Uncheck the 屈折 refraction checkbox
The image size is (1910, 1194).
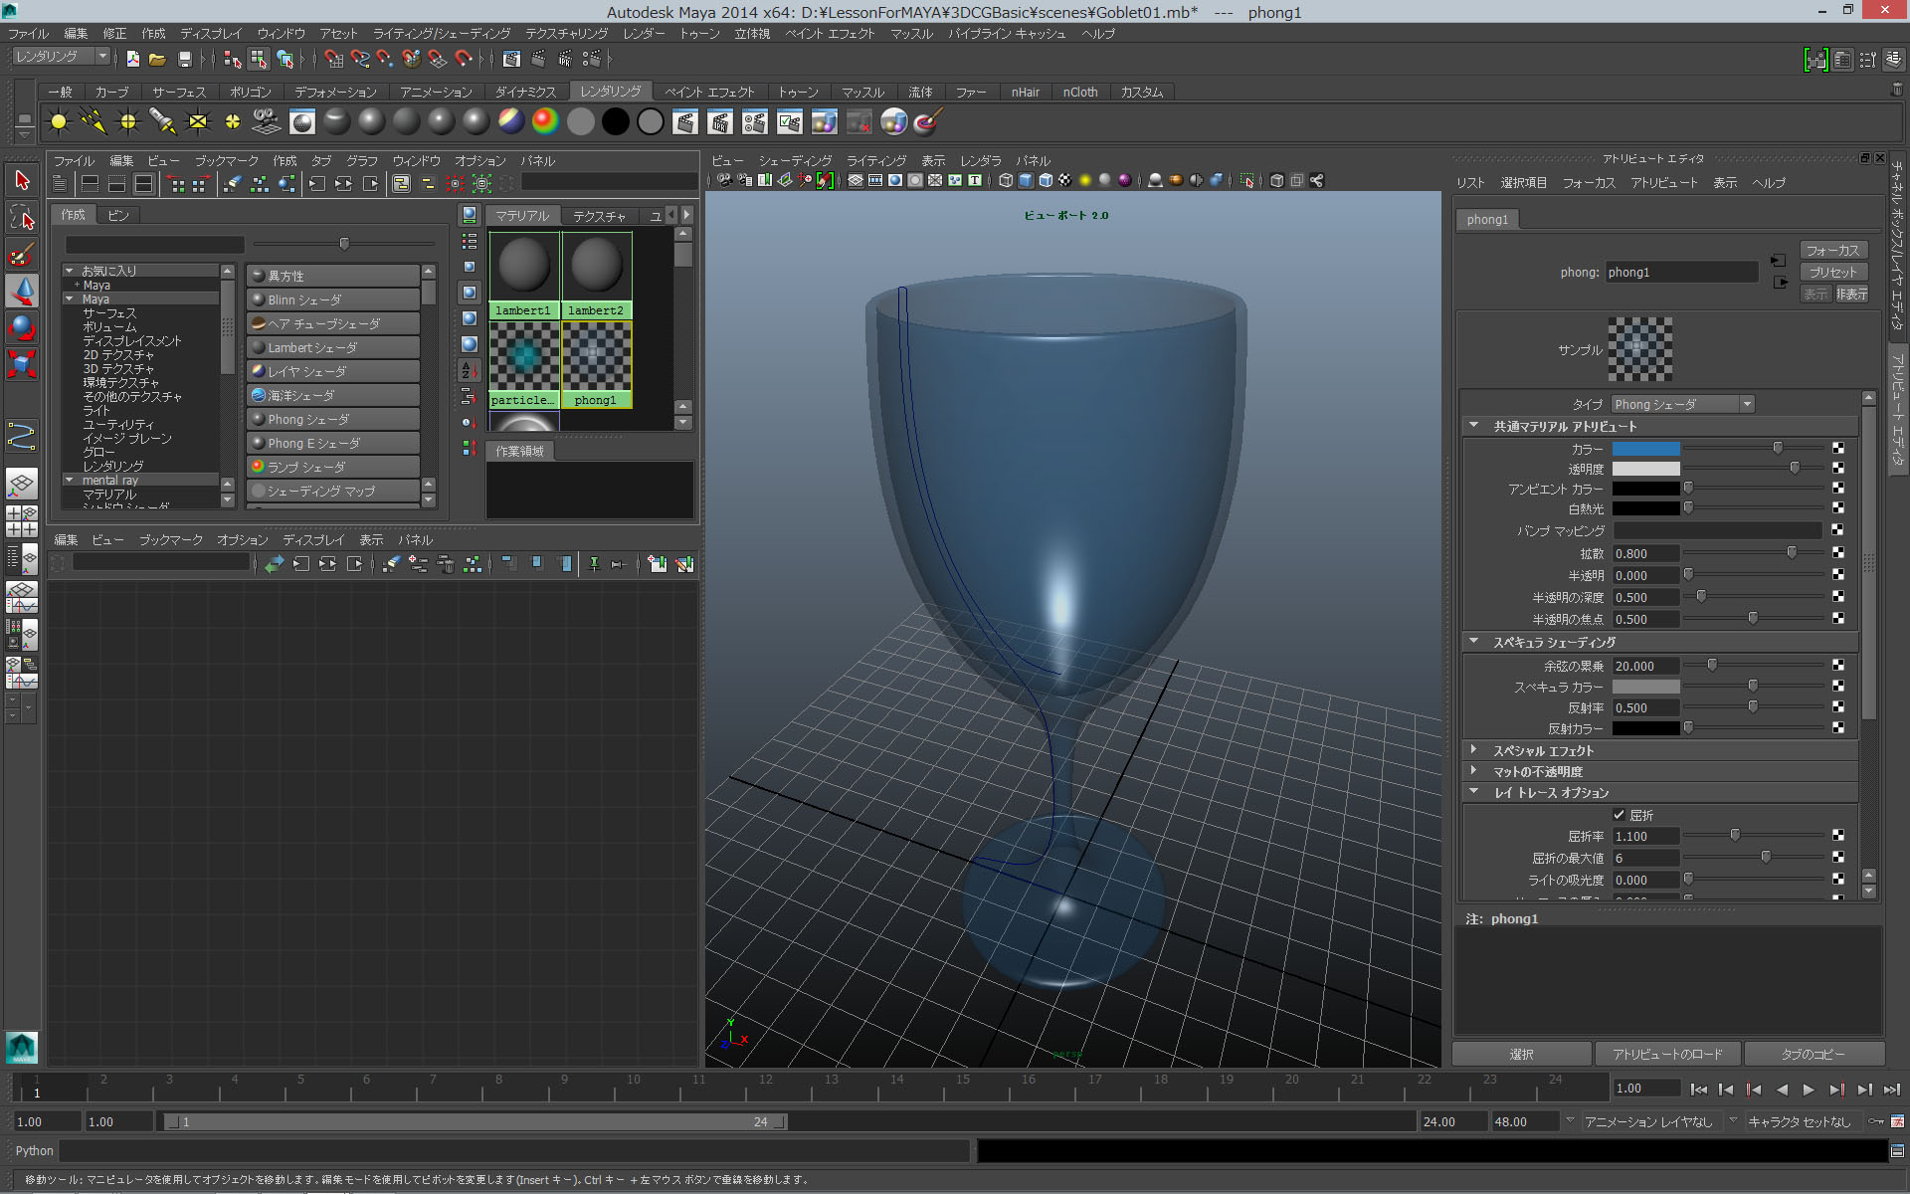click(1619, 815)
